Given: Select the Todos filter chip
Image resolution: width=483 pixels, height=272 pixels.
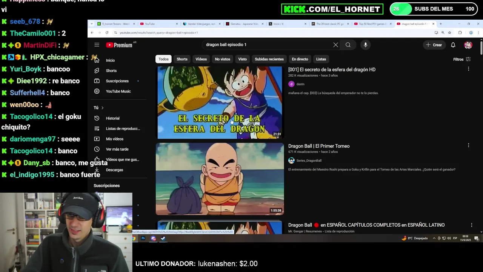Looking at the screenshot, I should (x=163, y=59).
